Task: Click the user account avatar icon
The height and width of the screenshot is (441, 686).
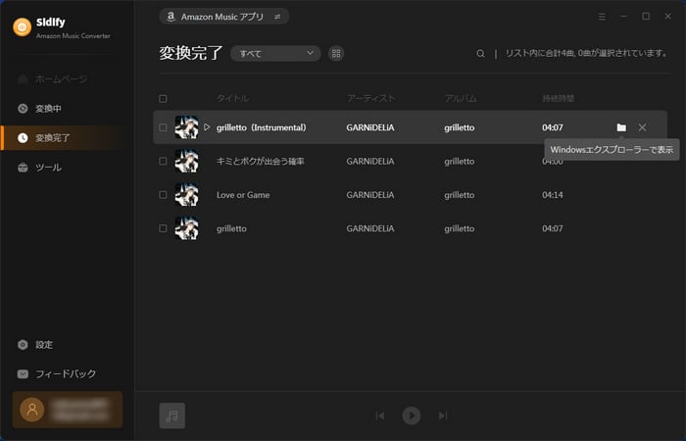Action: [32, 410]
